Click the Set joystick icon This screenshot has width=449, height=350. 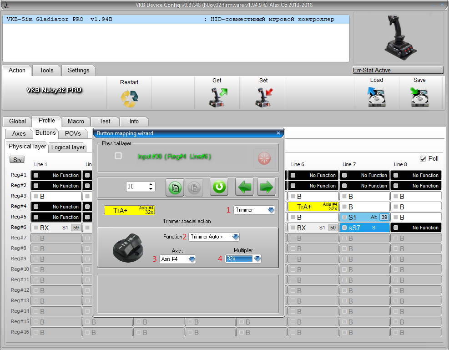(263, 97)
